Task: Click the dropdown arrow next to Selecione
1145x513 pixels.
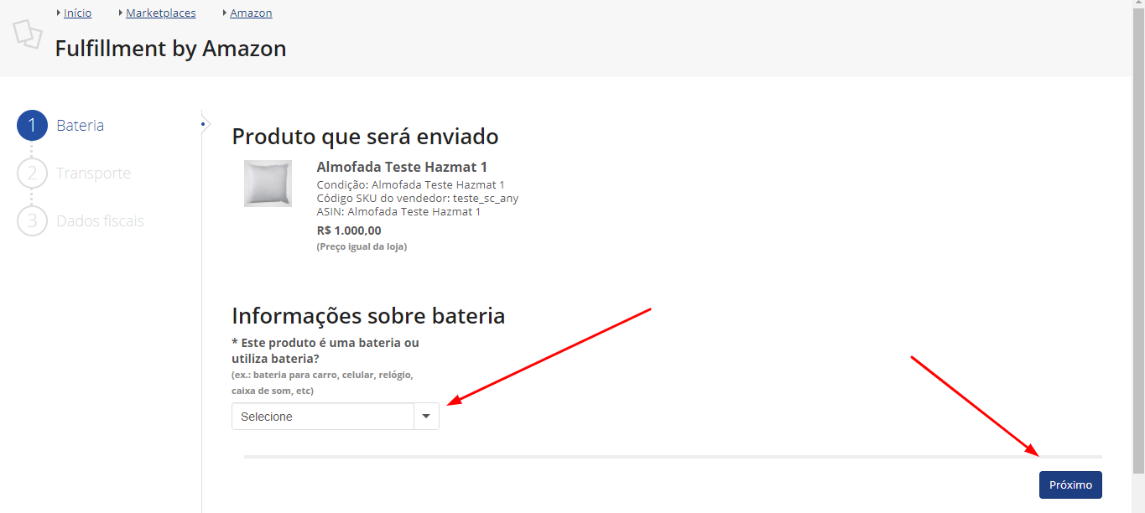Action: coord(426,417)
